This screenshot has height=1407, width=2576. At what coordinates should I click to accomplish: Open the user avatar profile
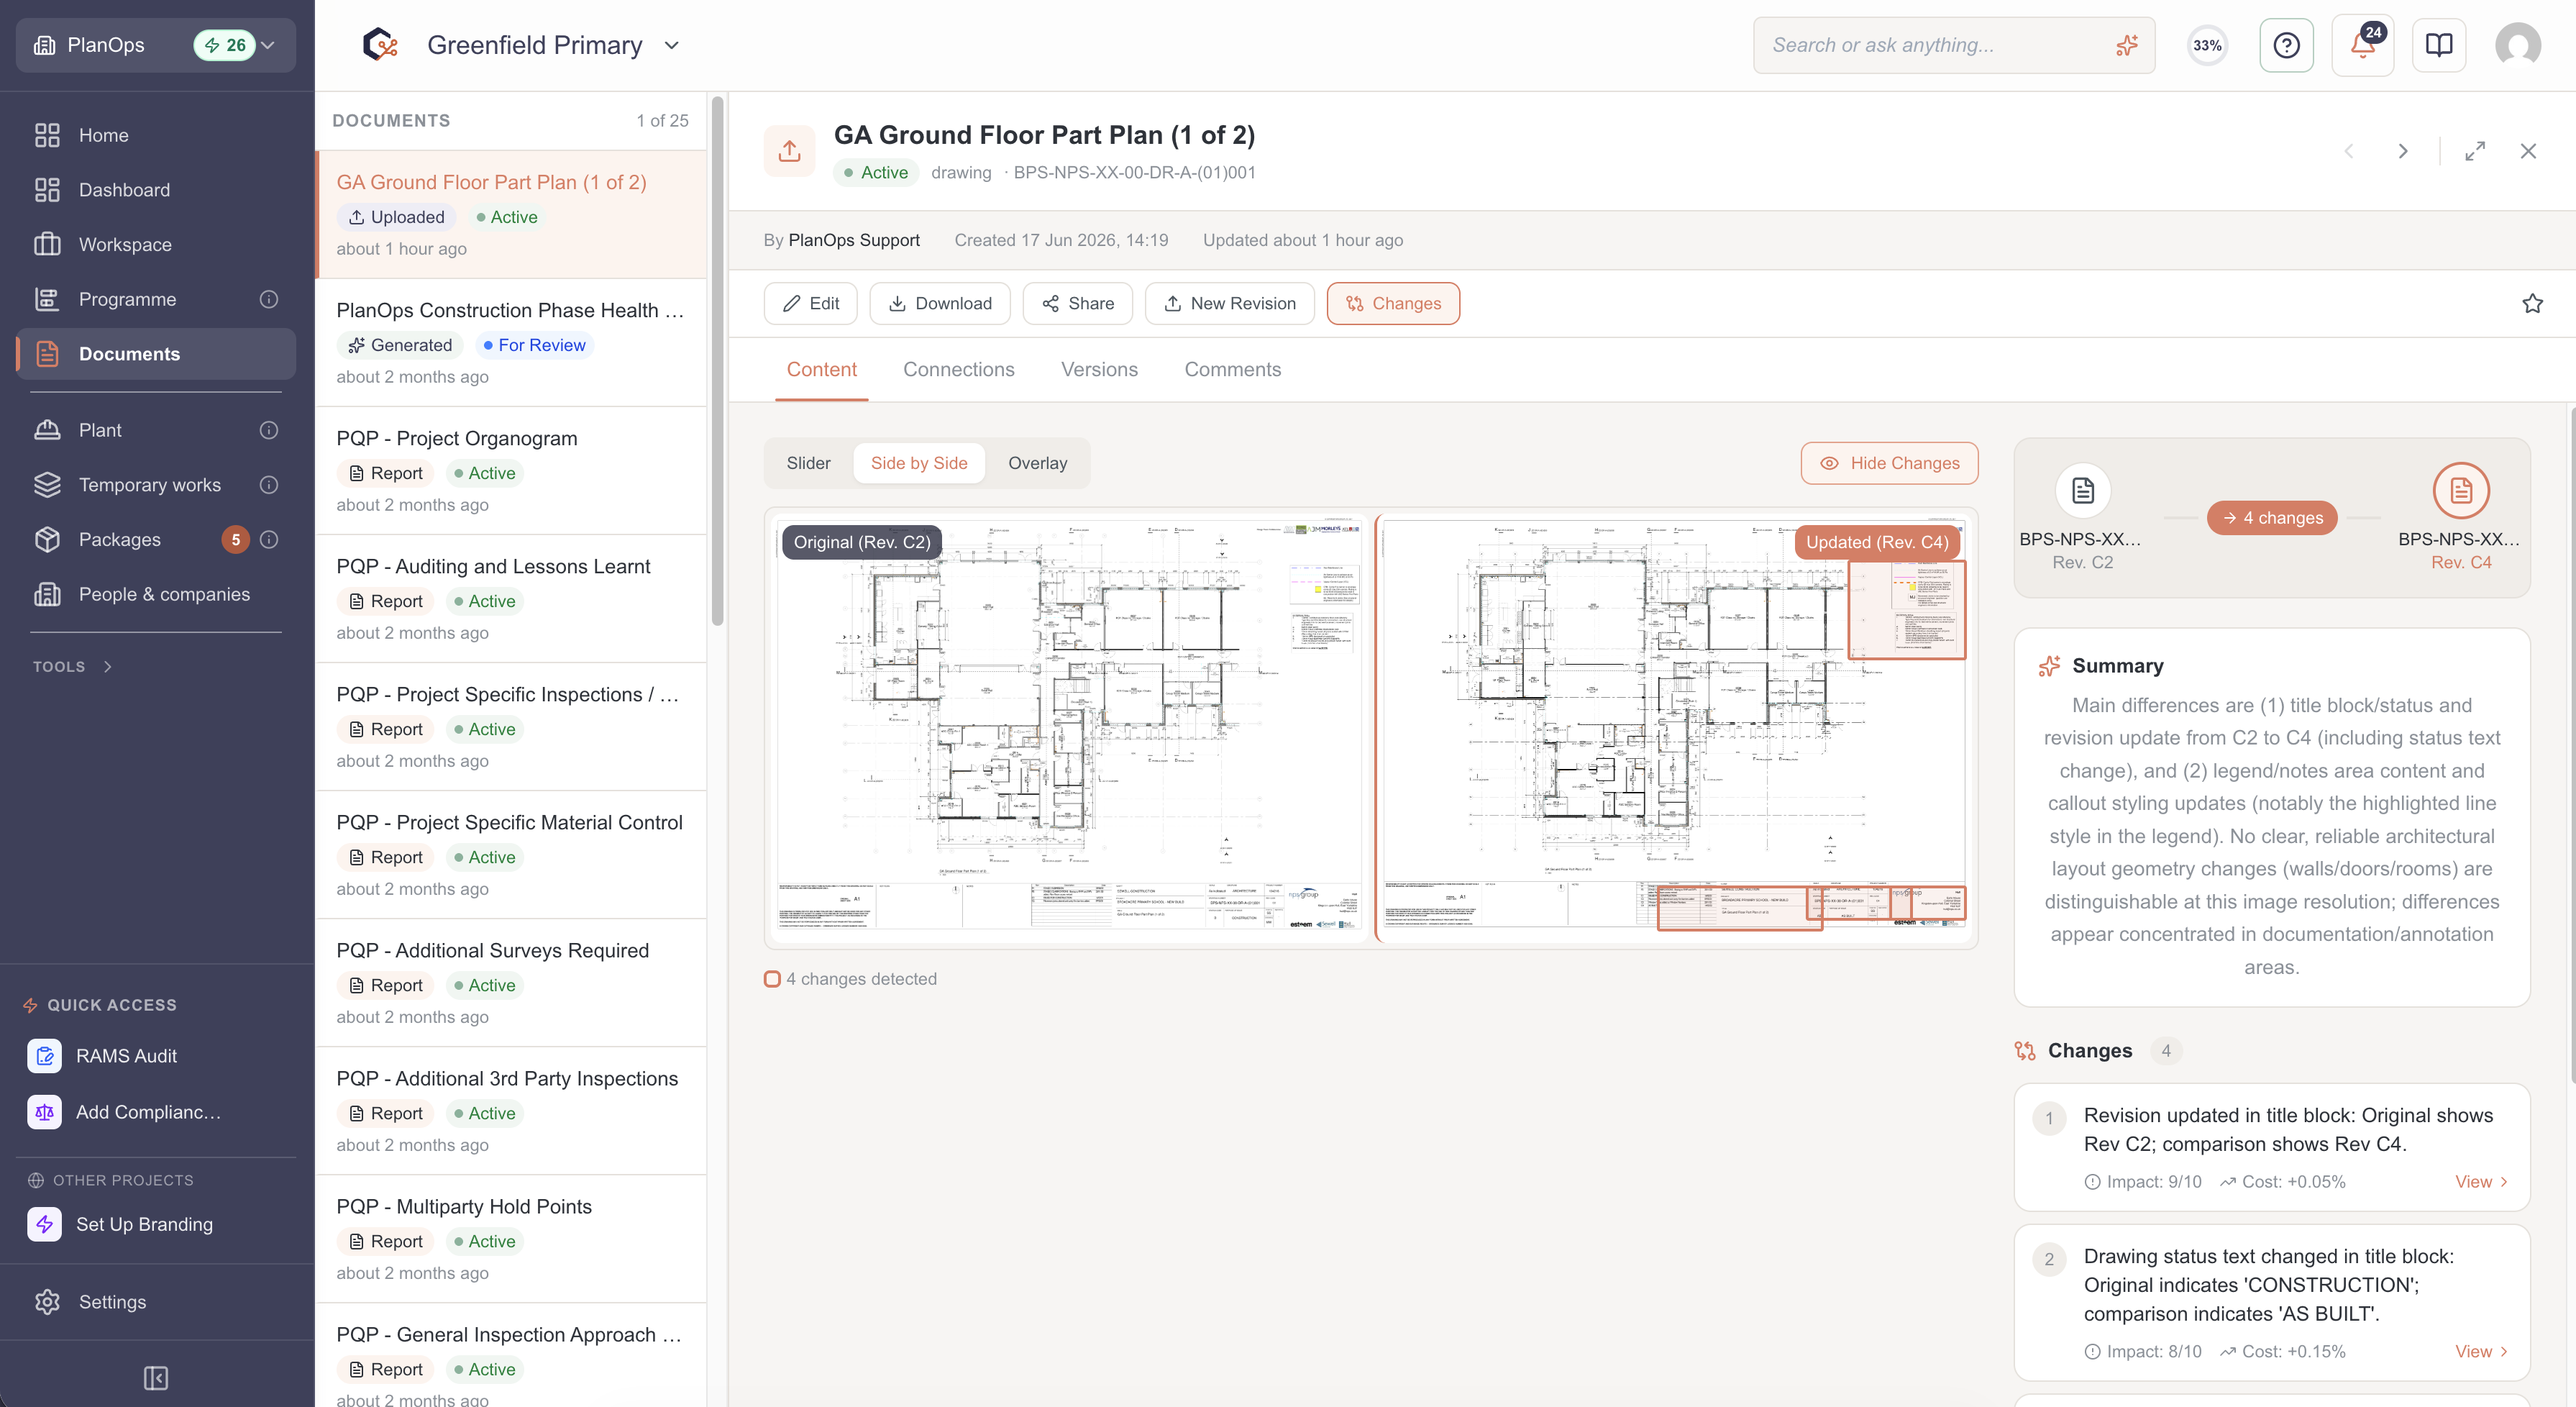pyautogui.click(x=2517, y=45)
